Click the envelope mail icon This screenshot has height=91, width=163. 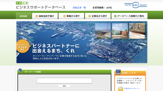(120, 88)
